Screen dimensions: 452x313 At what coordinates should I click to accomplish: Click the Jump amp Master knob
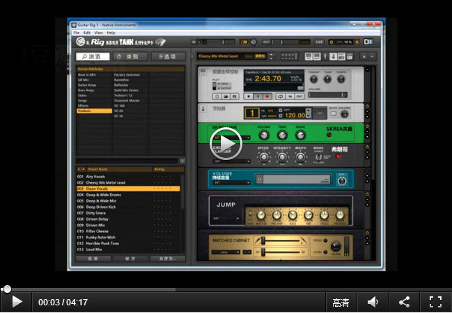(x=261, y=215)
